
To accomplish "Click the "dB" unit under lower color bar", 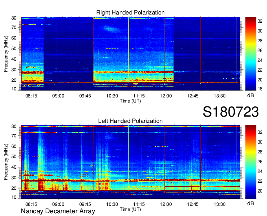I will pyautogui.click(x=251, y=203).
